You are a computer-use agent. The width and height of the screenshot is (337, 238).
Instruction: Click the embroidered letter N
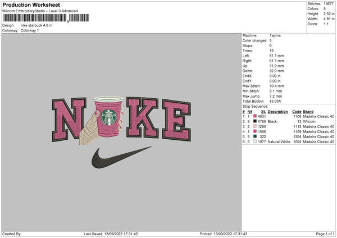[69, 119]
